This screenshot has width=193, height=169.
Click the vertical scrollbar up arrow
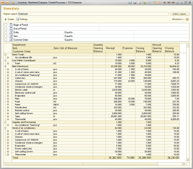pyautogui.click(x=188, y=45)
